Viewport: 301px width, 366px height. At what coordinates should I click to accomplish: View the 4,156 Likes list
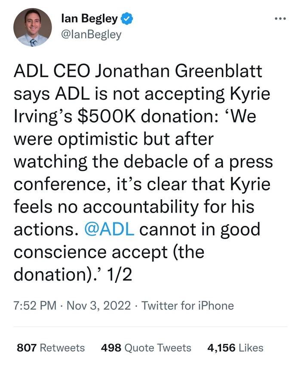235,348
